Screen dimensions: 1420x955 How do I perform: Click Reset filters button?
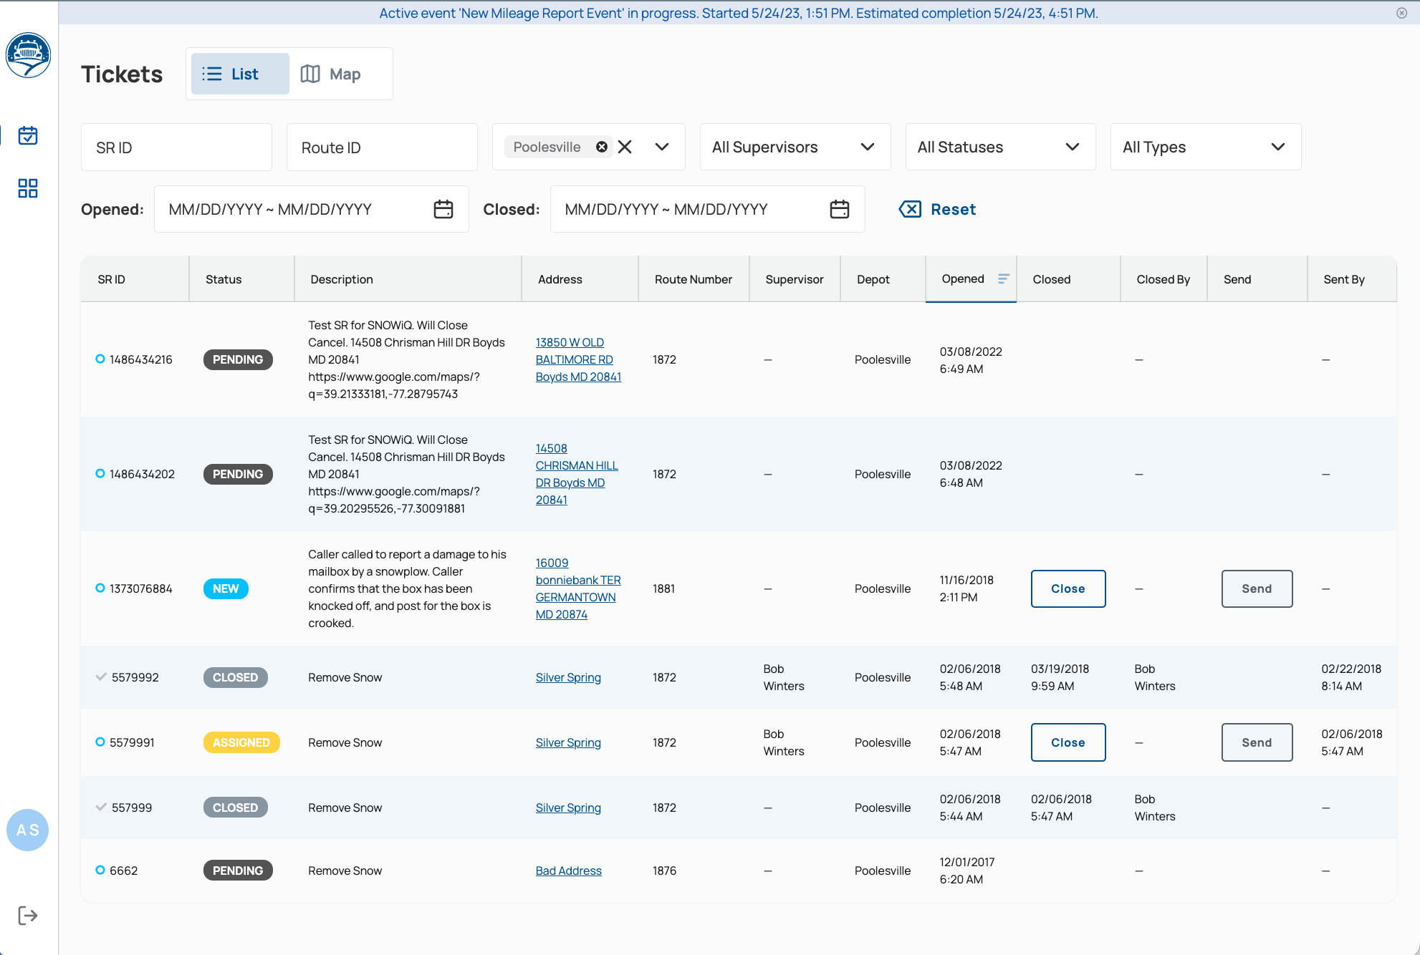coord(938,209)
